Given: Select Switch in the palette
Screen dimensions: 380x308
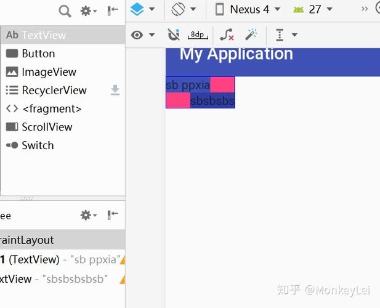Looking at the screenshot, I should (x=63, y=145).
